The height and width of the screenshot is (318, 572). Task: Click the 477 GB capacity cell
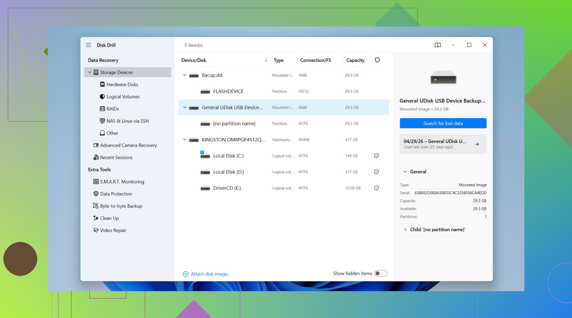pyautogui.click(x=351, y=140)
